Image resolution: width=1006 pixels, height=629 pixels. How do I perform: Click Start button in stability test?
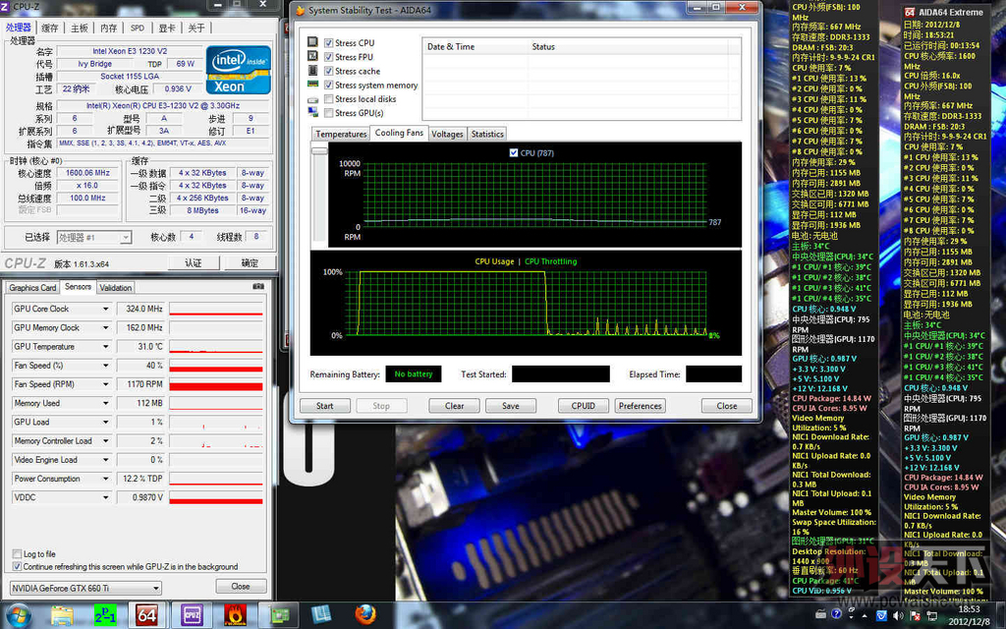324,406
